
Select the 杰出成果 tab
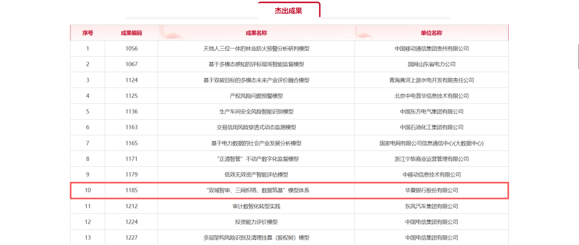click(288, 10)
